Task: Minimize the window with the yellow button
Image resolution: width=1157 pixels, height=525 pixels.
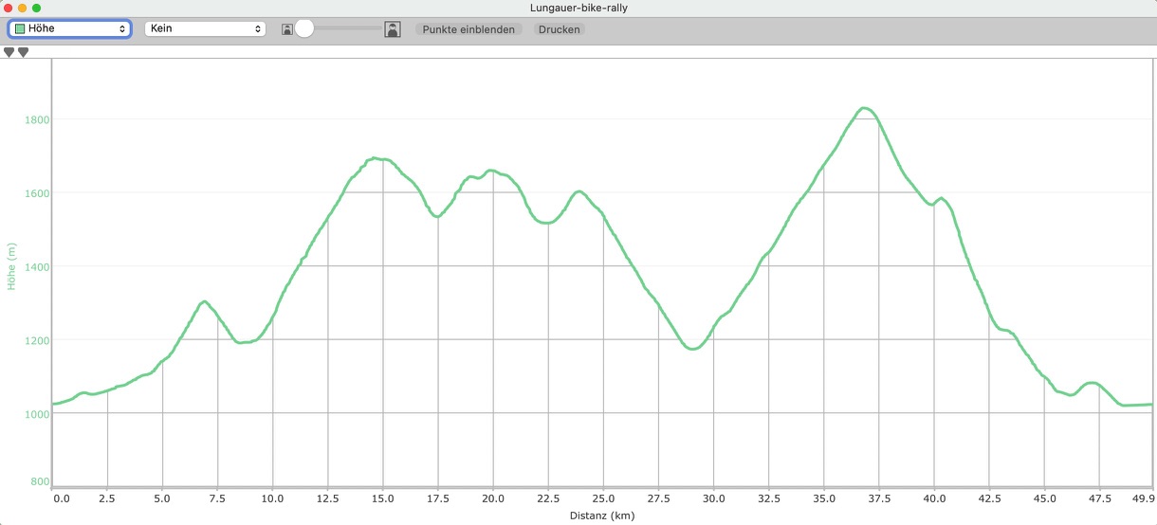Action: [x=23, y=9]
